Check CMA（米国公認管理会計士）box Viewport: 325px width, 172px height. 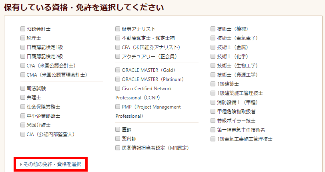point(23,75)
